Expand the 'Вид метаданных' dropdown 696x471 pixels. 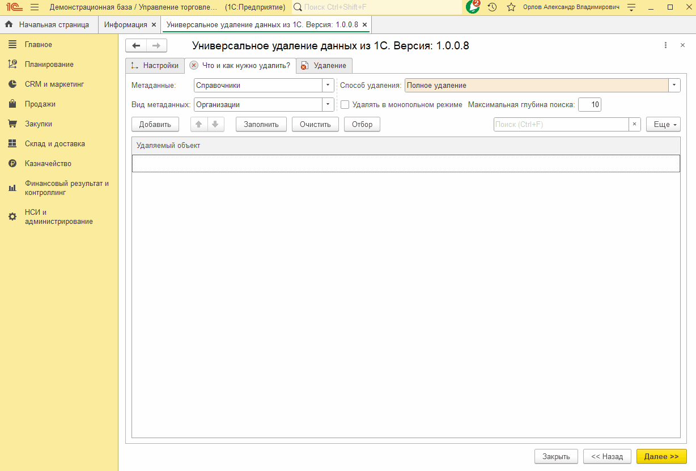pyautogui.click(x=328, y=105)
